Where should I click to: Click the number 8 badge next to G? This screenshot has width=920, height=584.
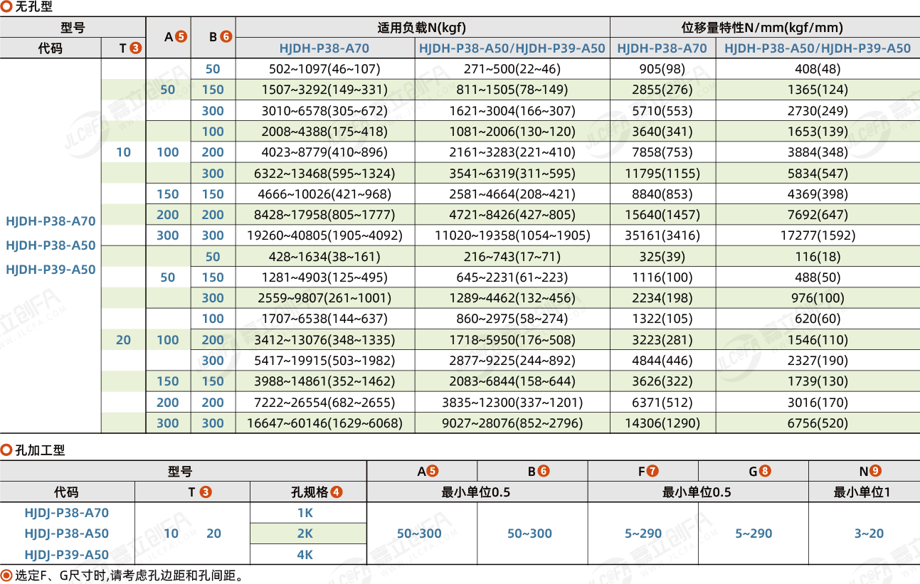click(765, 471)
